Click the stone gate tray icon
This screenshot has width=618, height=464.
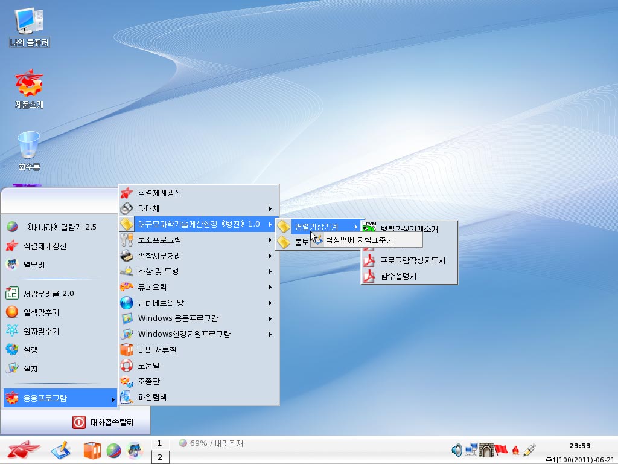486,449
